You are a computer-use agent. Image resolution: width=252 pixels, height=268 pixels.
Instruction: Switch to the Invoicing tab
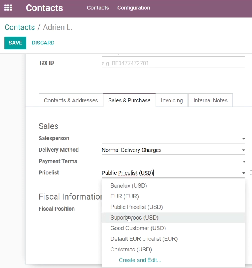(172, 100)
